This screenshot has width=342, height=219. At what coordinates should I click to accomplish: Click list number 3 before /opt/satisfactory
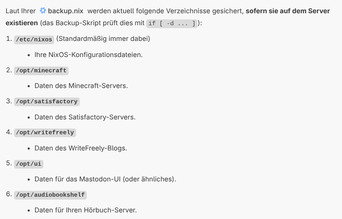tap(9, 101)
